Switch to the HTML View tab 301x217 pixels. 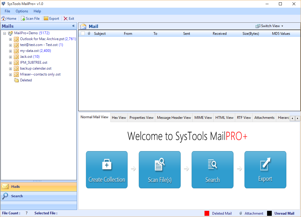(224, 117)
